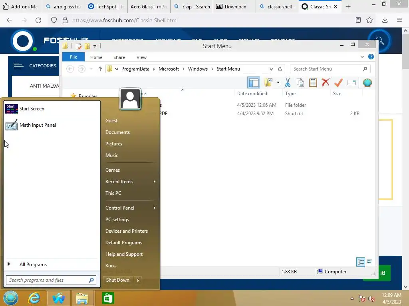The width and height of the screenshot is (409, 306).
Task: Expand the Explorer ribbon chevron
Action: (362, 57)
